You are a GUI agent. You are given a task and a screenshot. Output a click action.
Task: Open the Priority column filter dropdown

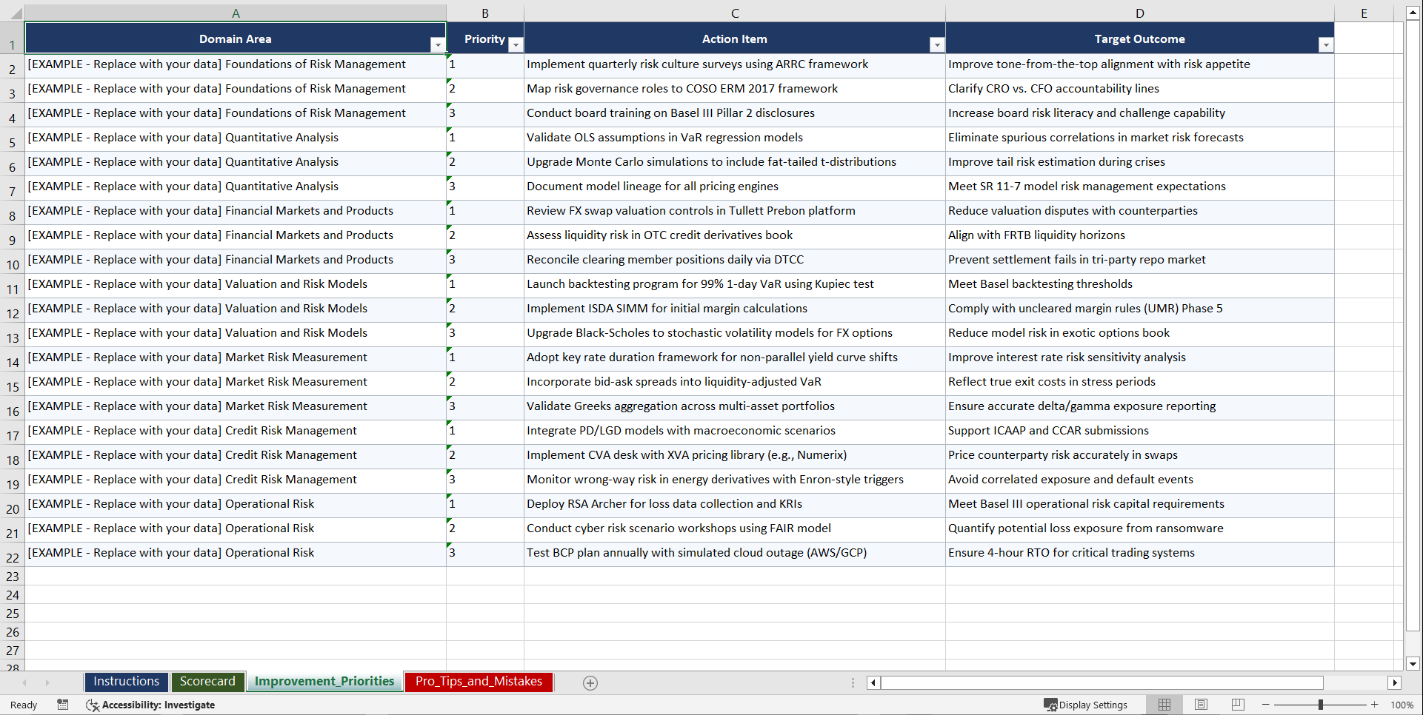516,45
